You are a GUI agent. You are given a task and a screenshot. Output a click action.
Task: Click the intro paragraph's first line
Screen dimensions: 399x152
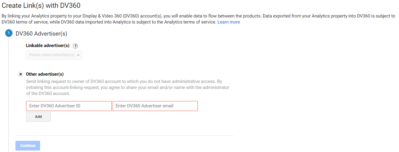(x=197, y=16)
